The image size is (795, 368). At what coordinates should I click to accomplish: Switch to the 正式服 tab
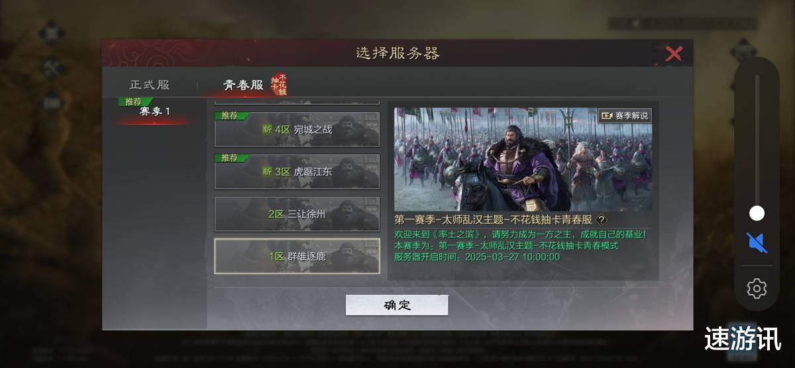click(150, 85)
